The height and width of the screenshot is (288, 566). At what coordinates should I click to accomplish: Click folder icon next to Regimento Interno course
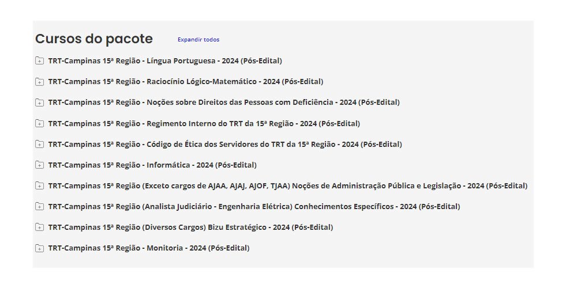coord(39,123)
